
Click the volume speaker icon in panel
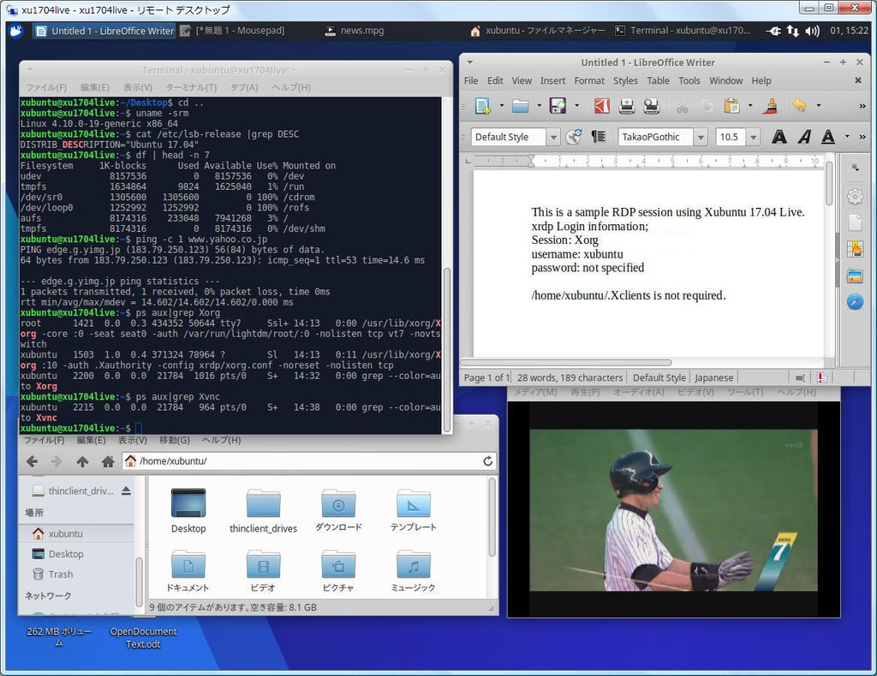tap(812, 31)
